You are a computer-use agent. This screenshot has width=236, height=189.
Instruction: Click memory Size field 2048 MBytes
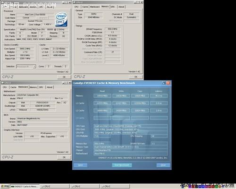[x=93, y=17]
